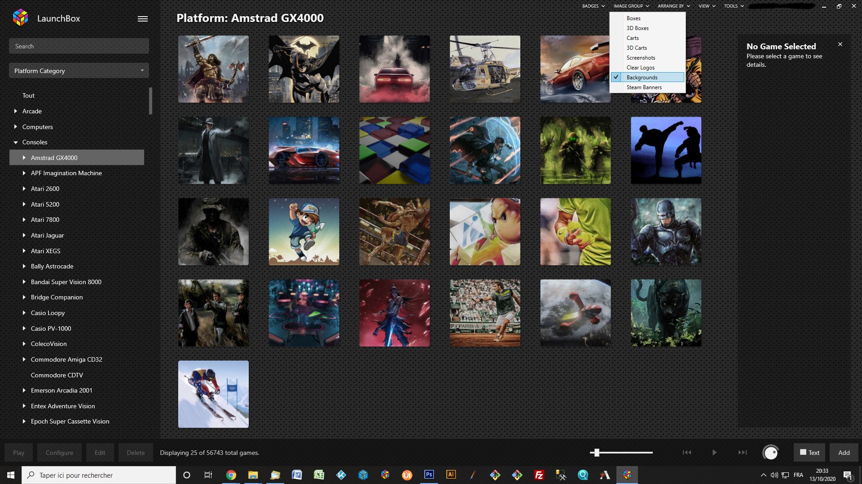This screenshot has width=862, height=484.
Task: Expand the Atari Jaguar arrow
Action: (24, 235)
